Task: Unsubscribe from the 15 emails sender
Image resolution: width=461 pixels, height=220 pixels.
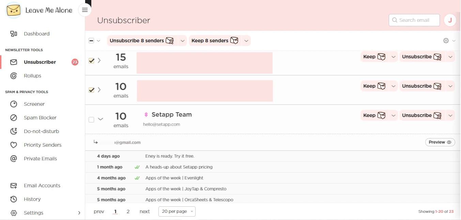Action: 421,57
